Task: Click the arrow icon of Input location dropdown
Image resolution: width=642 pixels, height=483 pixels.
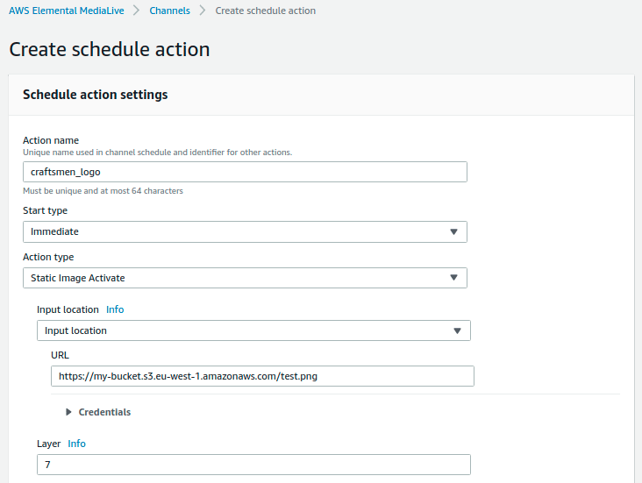Action: click(457, 330)
